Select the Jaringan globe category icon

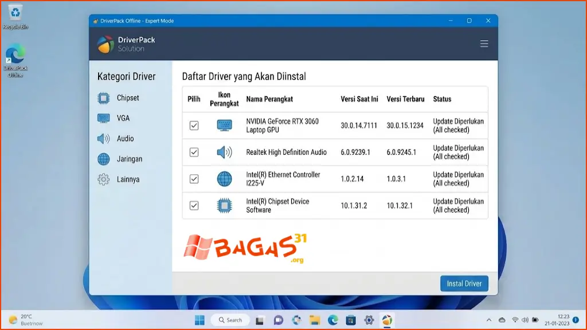pos(103,159)
